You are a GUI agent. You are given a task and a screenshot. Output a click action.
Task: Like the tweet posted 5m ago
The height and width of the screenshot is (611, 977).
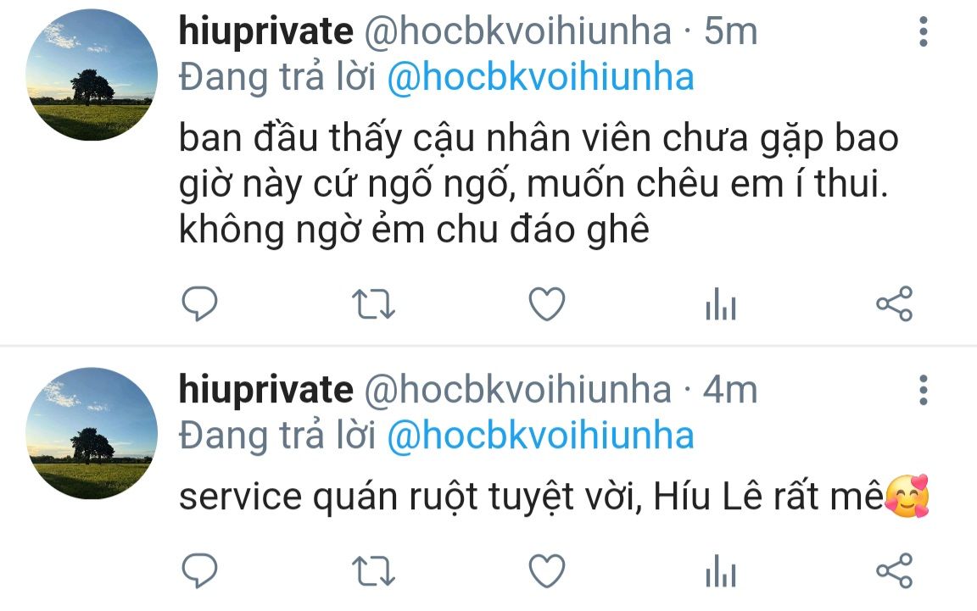coord(546,304)
